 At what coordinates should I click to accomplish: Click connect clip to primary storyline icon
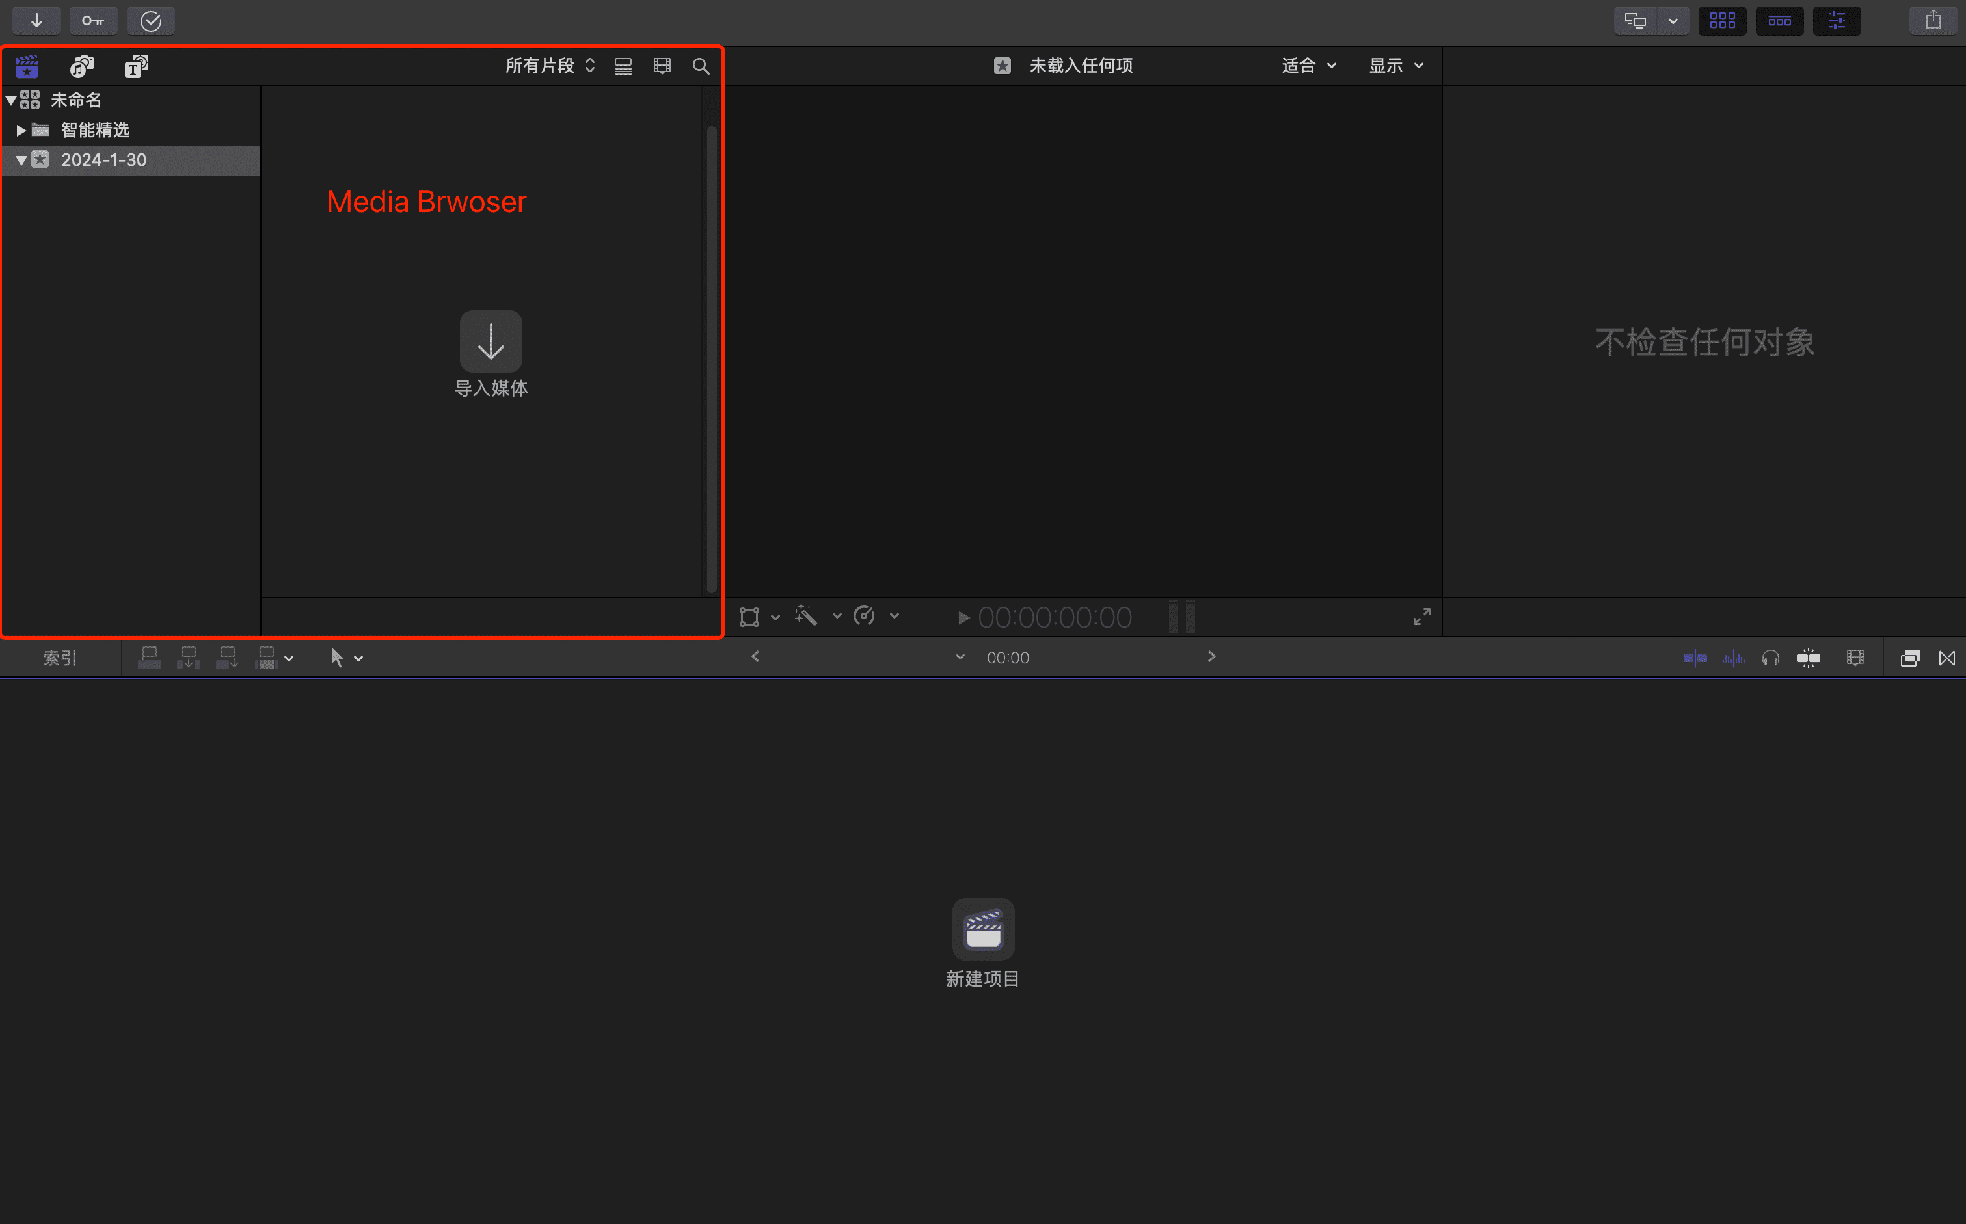click(149, 658)
